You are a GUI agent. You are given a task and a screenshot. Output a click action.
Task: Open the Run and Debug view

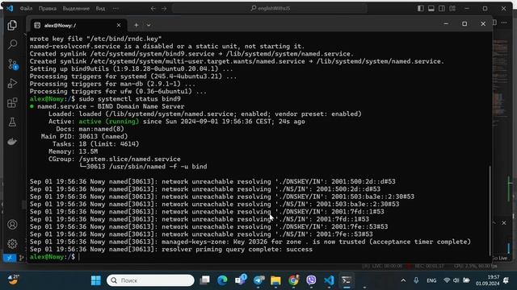point(12,84)
